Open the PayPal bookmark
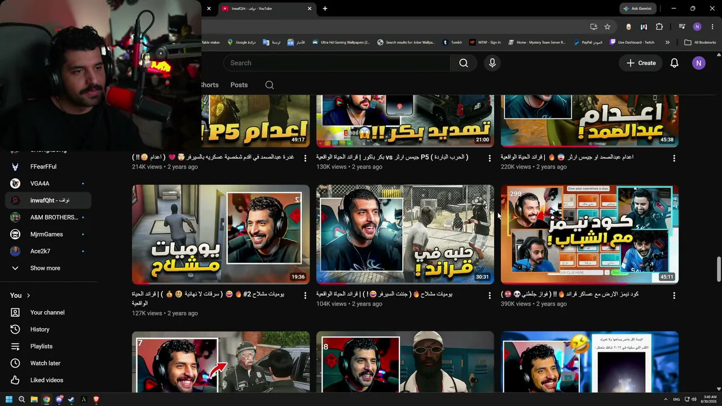 588,42
